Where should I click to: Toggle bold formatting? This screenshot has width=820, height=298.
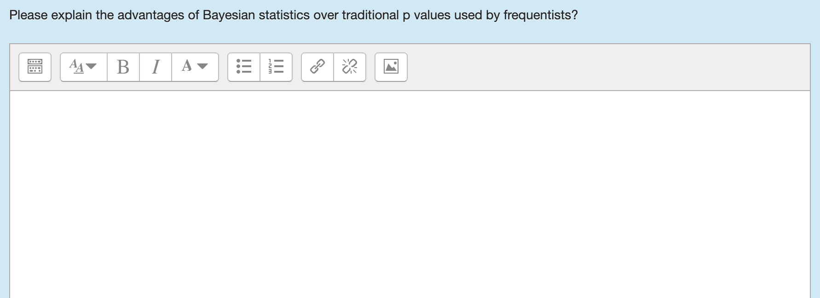coord(123,67)
